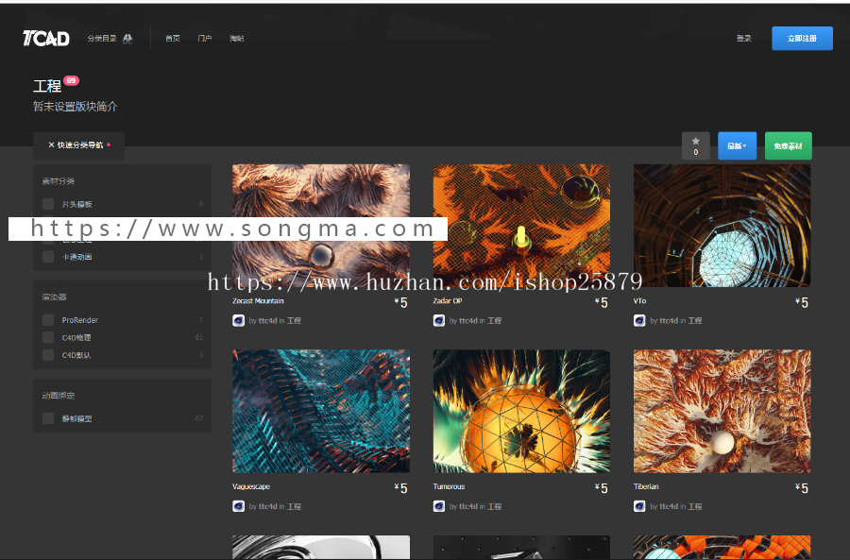Click the Tiberian title link
Viewport: 850px width, 560px height.
646,487
